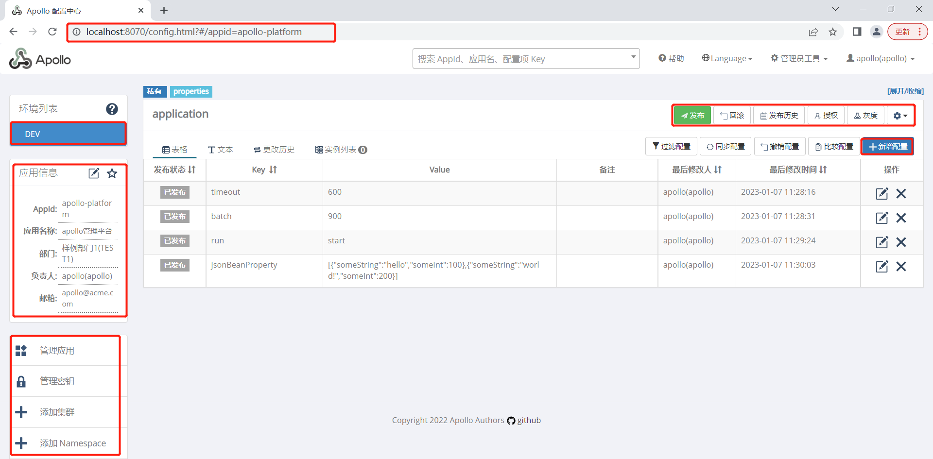Edit app info via pencil icon
Screen dimensions: 933x459
(94, 173)
